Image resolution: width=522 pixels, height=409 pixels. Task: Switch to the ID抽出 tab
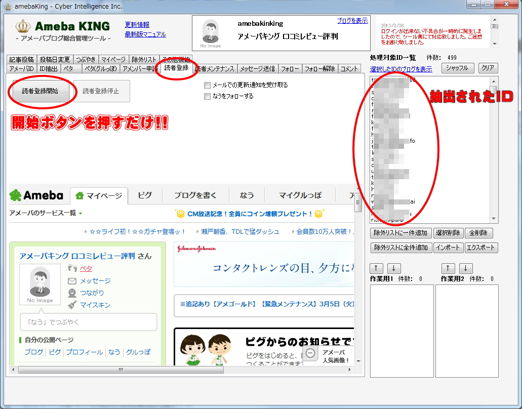tap(49, 69)
